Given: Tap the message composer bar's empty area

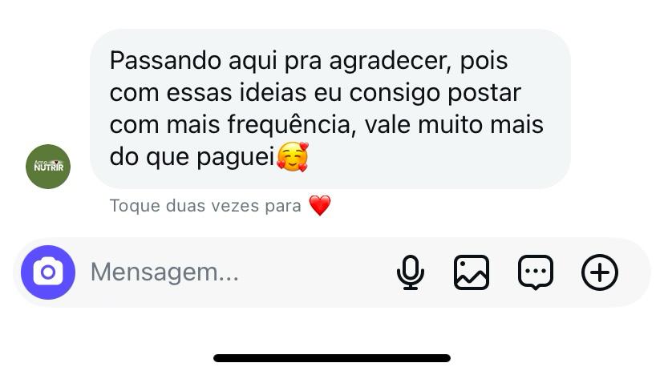Looking at the screenshot, I should tap(314, 272).
